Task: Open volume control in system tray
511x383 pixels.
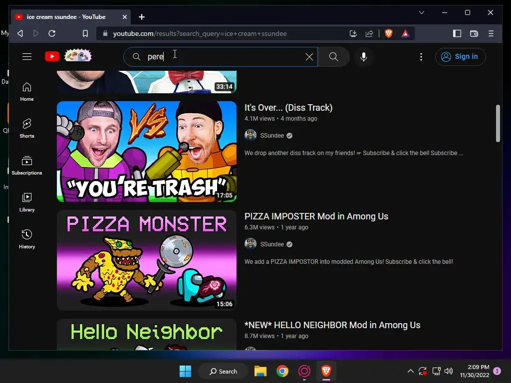Action: (449, 371)
